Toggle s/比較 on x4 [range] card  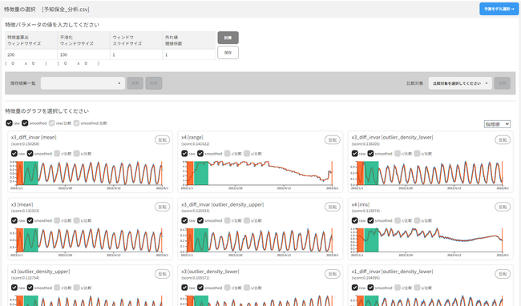[x=247, y=153]
